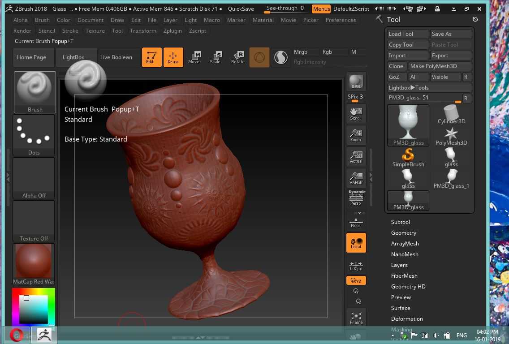Open the Zplugin menu
This screenshot has height=344, width=509.
(173, 31)
